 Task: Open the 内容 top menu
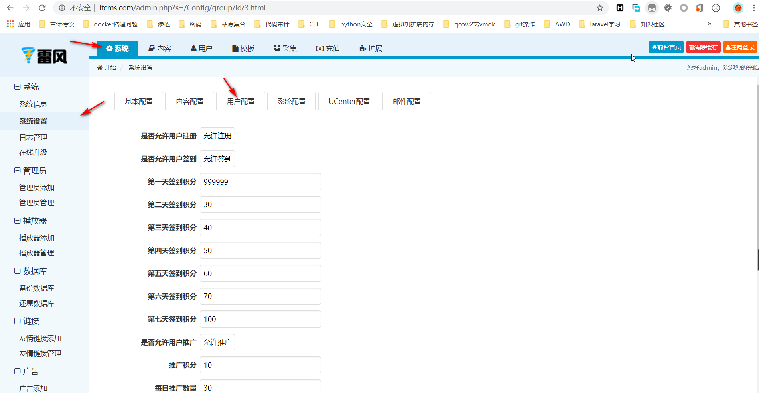tap(160, 49)
